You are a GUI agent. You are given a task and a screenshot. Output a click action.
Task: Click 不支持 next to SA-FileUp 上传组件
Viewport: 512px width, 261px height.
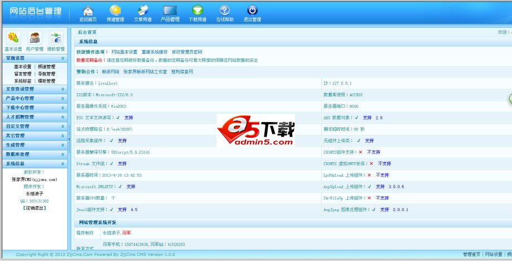pos(382,198)
